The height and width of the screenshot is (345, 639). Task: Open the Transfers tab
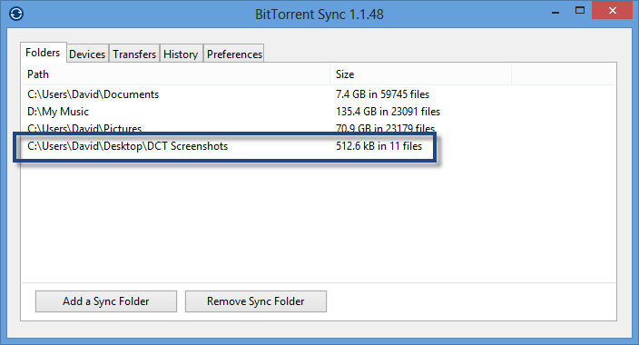[134, 54]
